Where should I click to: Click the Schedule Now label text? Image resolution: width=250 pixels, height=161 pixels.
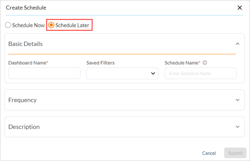(28, 25)
